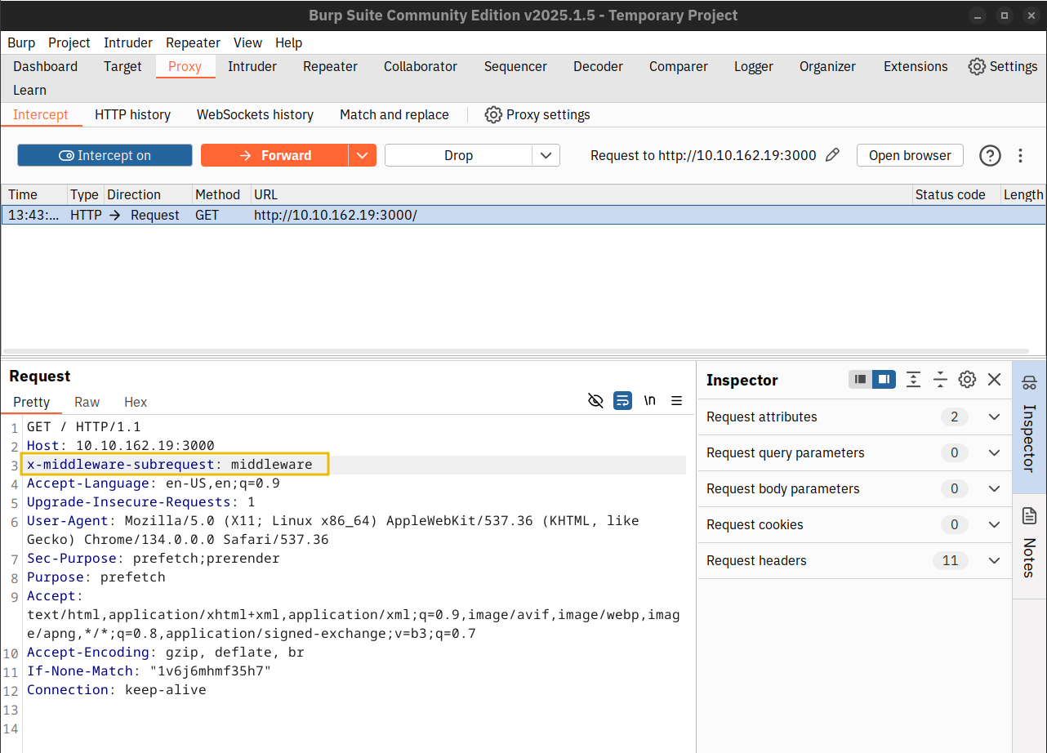1047x753 pixels.
Task: Open the Learn tab
Action: coord(29,90)
